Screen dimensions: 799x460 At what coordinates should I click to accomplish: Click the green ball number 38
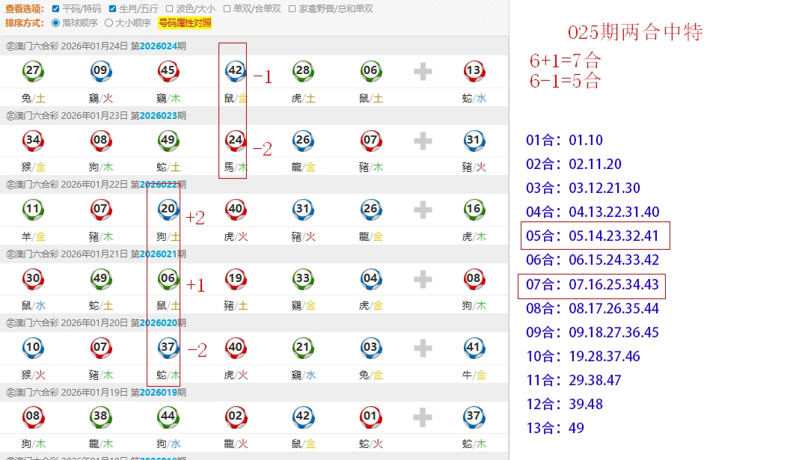(x=100, y=417)
